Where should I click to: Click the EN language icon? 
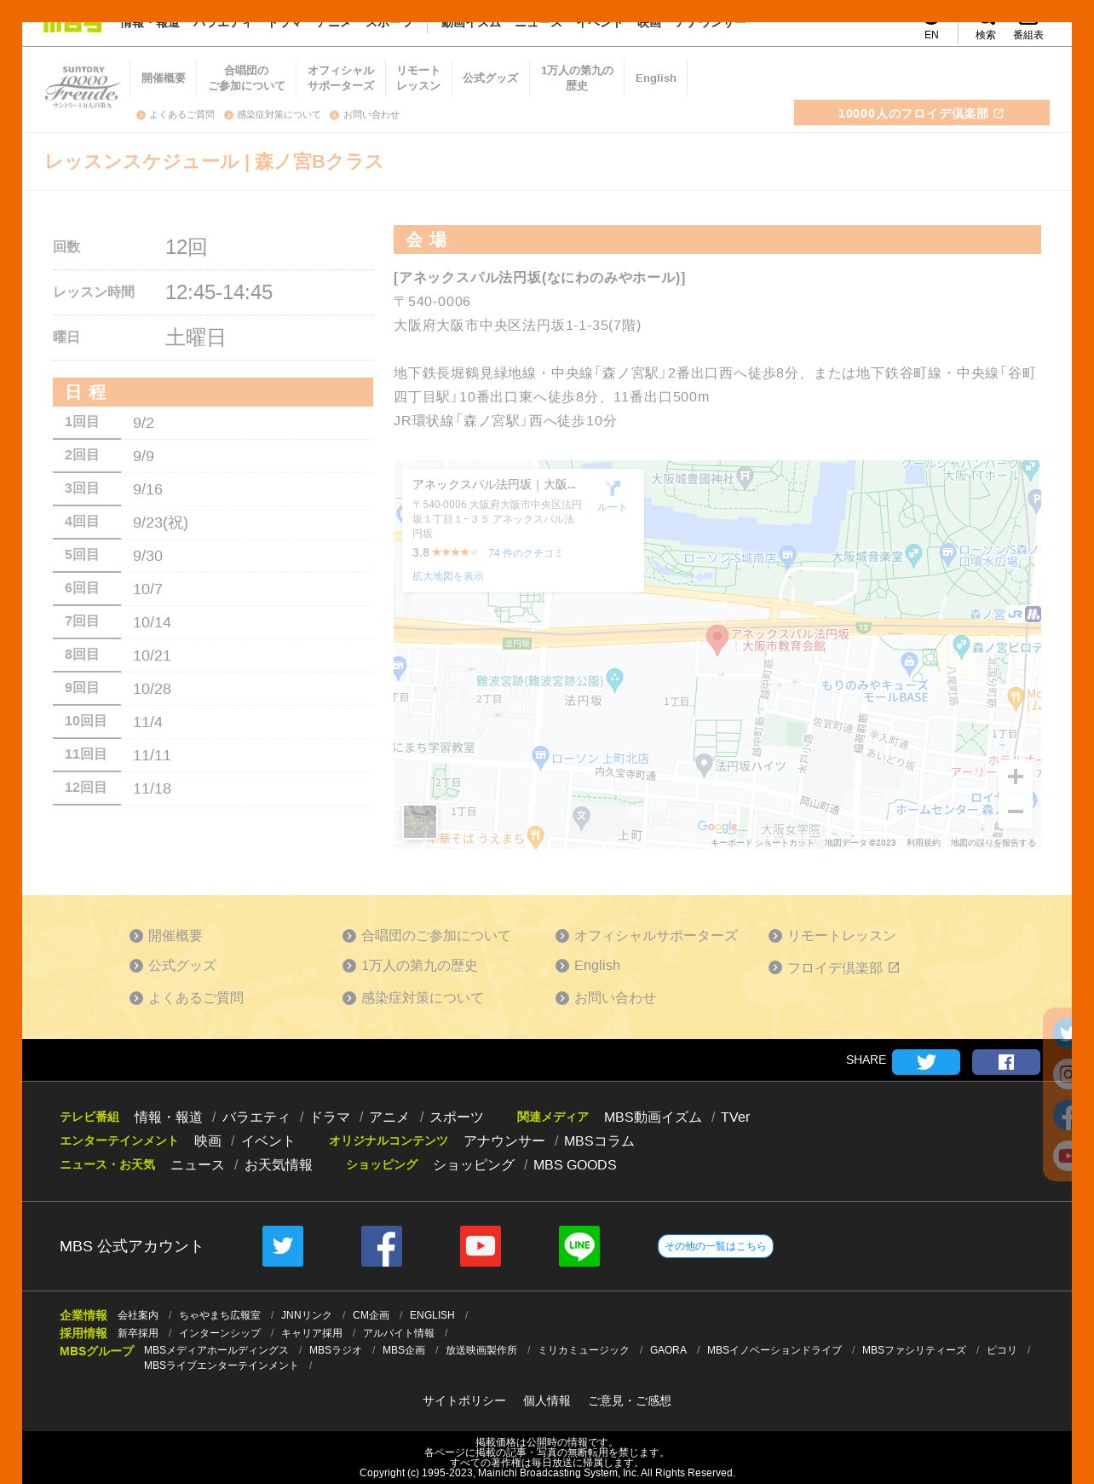[931, 28]
